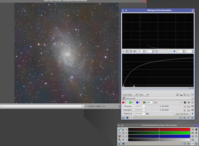Reset the red channel STF
This screenshot has height=146, width=199.
(192, 129)
